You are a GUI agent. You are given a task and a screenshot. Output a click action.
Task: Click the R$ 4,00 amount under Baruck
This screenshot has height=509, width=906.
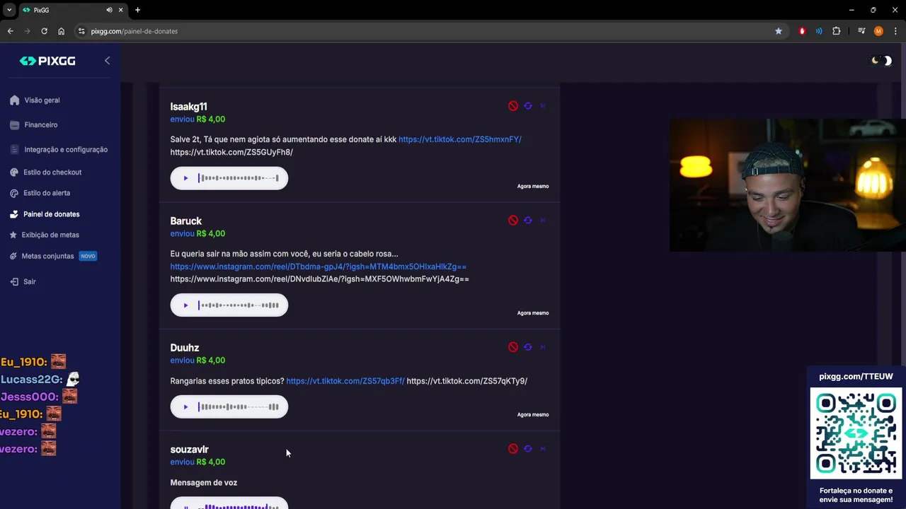(211, 234)
